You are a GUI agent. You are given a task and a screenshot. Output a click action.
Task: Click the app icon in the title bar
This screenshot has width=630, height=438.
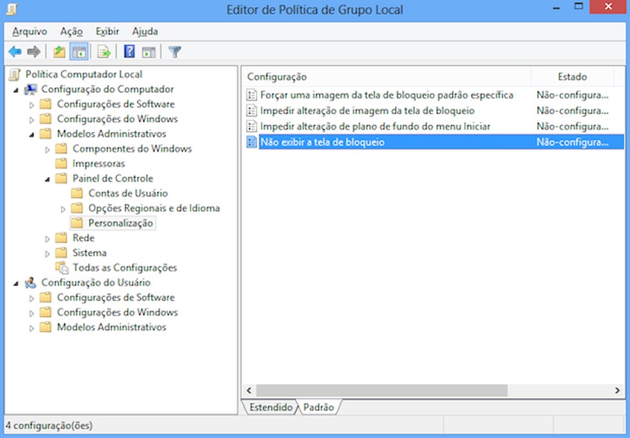[12, 8]
